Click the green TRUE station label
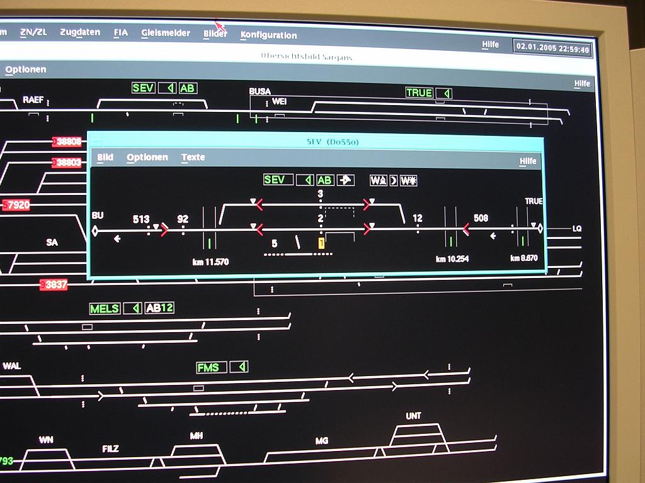 click(x=419, y=93)
